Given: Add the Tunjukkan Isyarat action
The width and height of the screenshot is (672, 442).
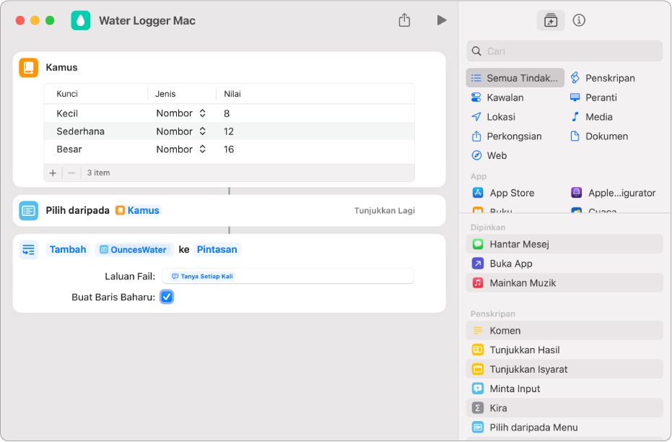Looking at the screenshot, I should coord(564,369).
